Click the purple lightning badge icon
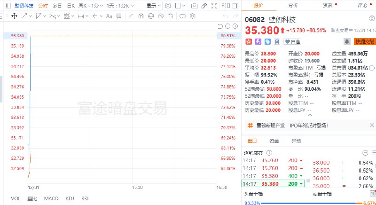Viewport: 376px width, 205px height. 258,42
